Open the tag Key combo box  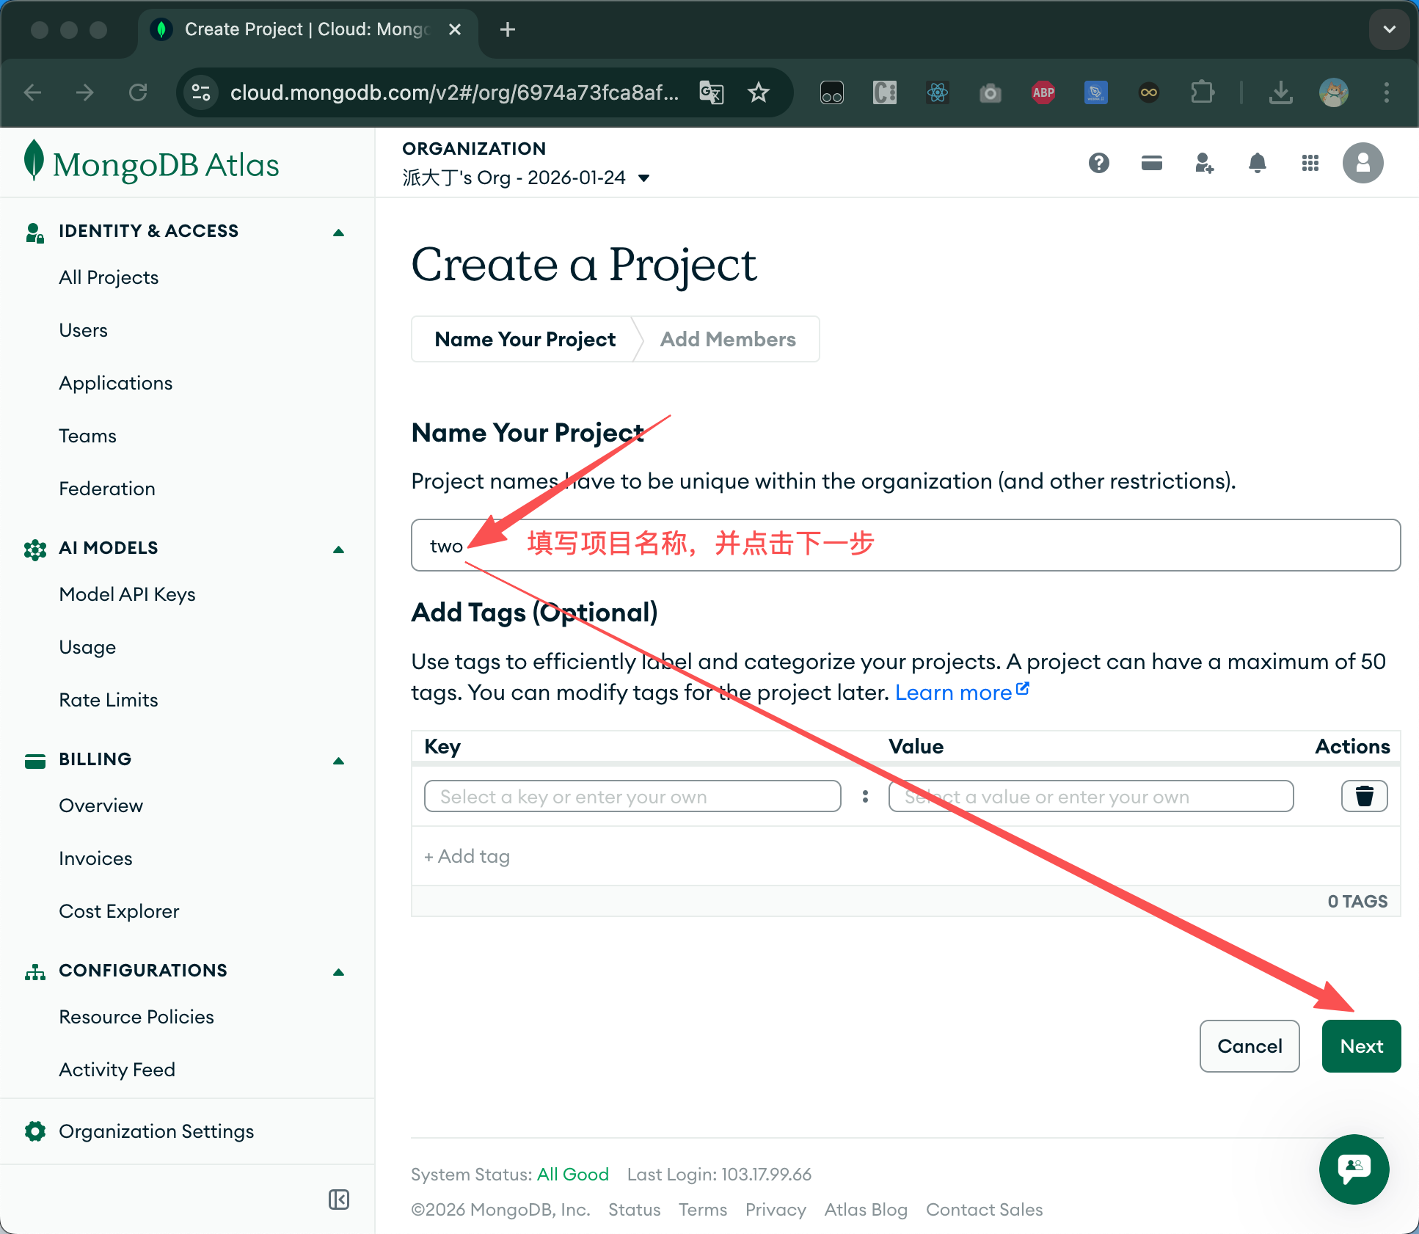pyautogui.click(x=632, y=796)
